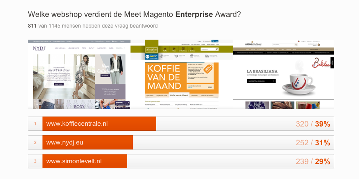Click the black 'Naar Caffè La Brasiliana' button
Screen dimensions: 359x179
pyautogui.click(x=260, y=81)
